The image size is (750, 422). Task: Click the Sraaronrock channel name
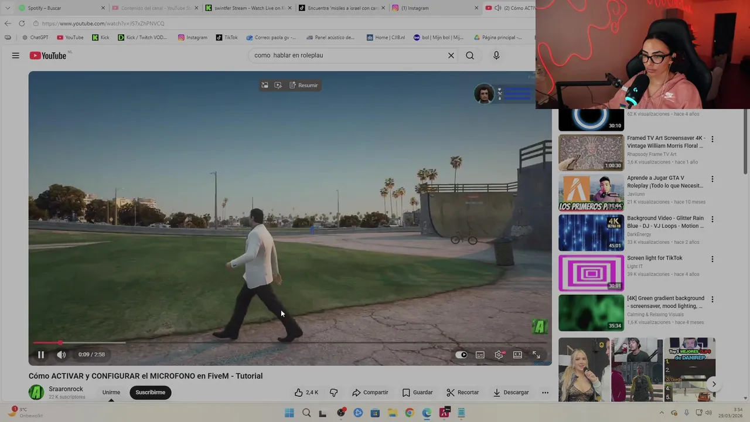tap(66, 389)
